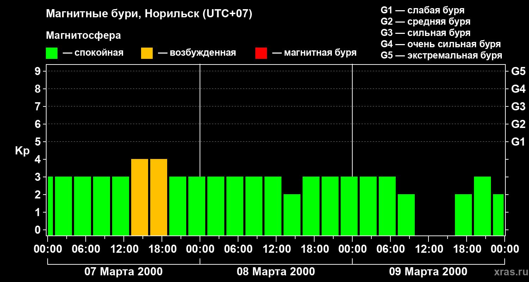Click the 'G4' label on the right axis

coord(518,89)
